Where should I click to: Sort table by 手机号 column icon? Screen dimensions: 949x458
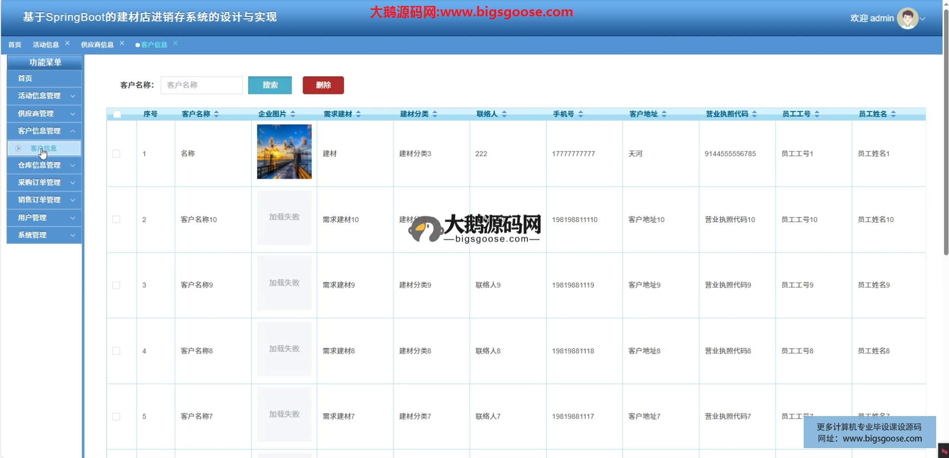tap(581, 114)
